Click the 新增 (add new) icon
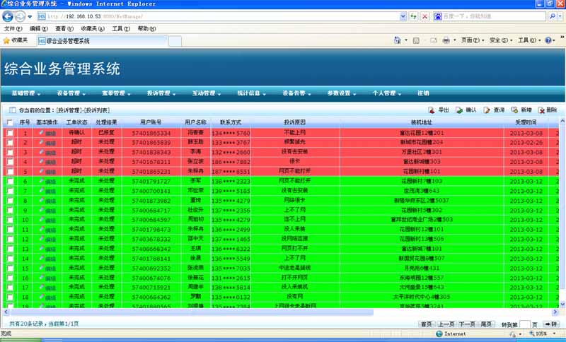This screenshot has height=342, width=566. tap(514, 110)
